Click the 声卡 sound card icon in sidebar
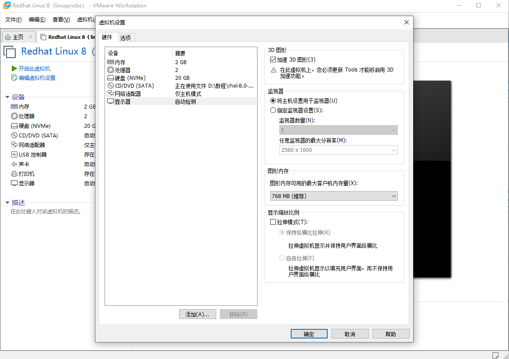Screen dimensions: 509x359 [14, 164]
